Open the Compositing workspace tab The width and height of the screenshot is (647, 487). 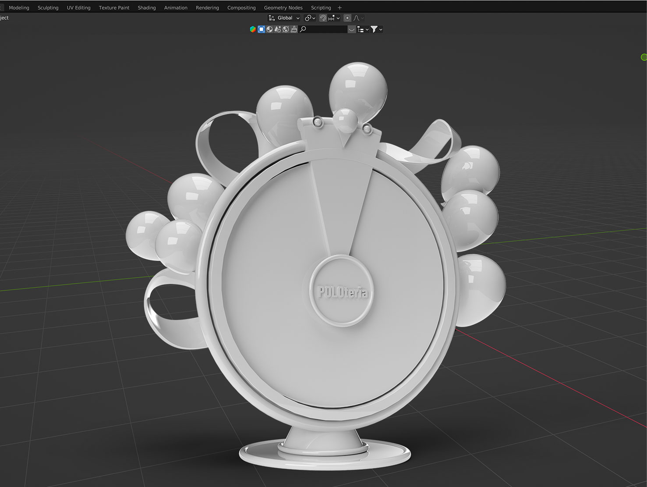click(241, 7)
